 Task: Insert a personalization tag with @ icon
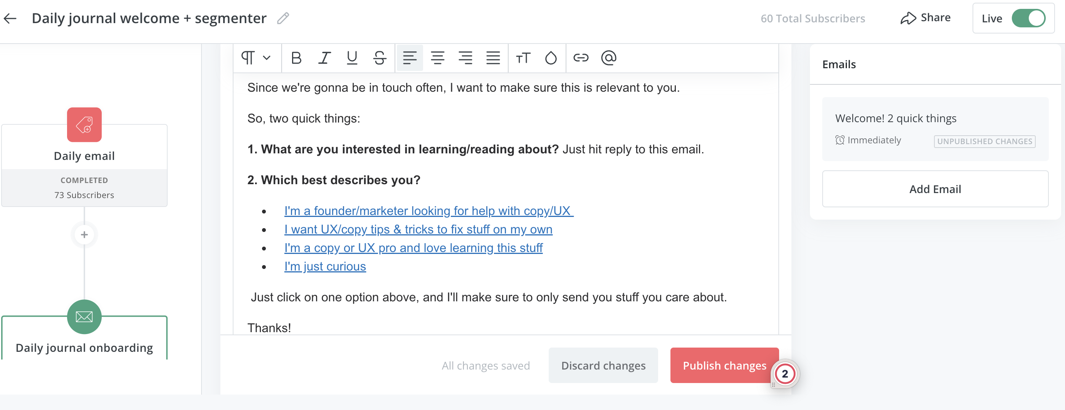click(x=608, y=58)
